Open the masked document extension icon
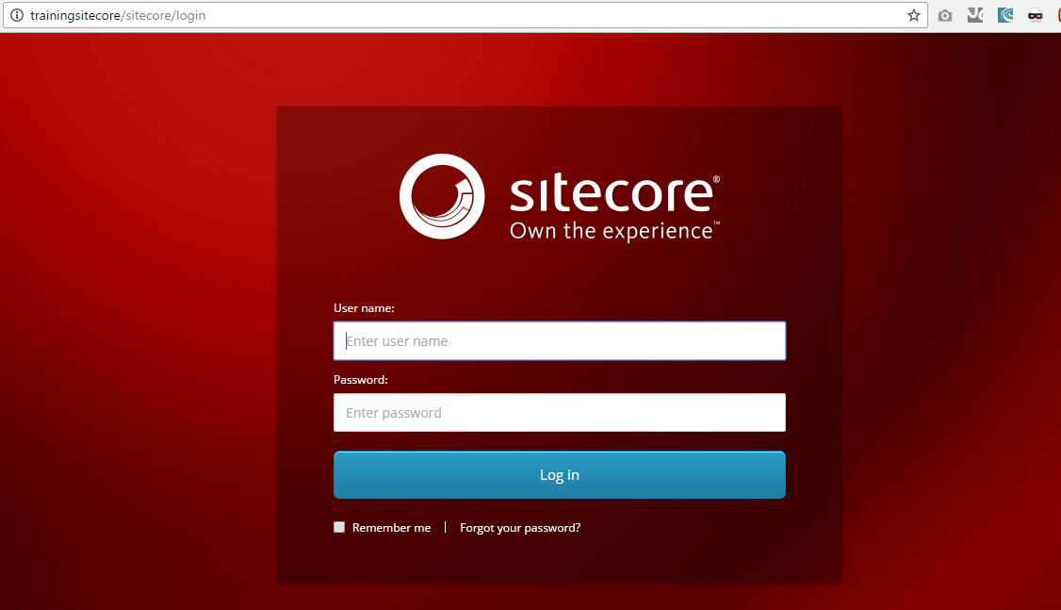1061x610 pixels. (1036, 15)
